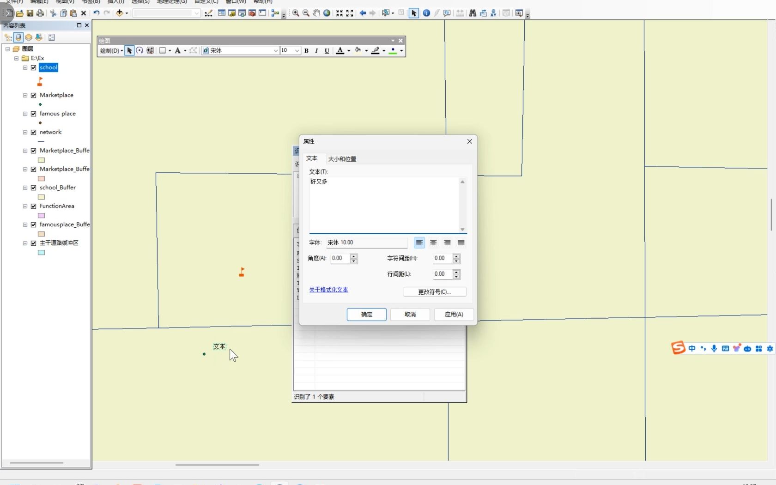Open the font size dropdown
Screen dimensions: 776x485
pyautogui.click(x=297, y=50)
